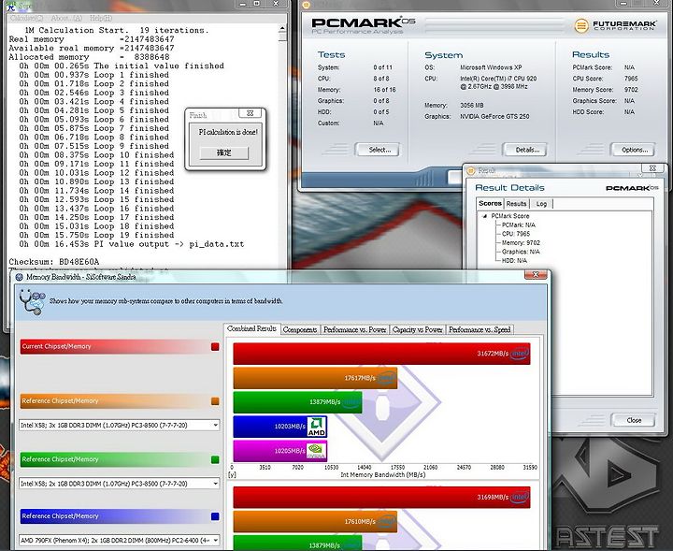Click the PCMark05 window orange title icon

click(306, 6)
